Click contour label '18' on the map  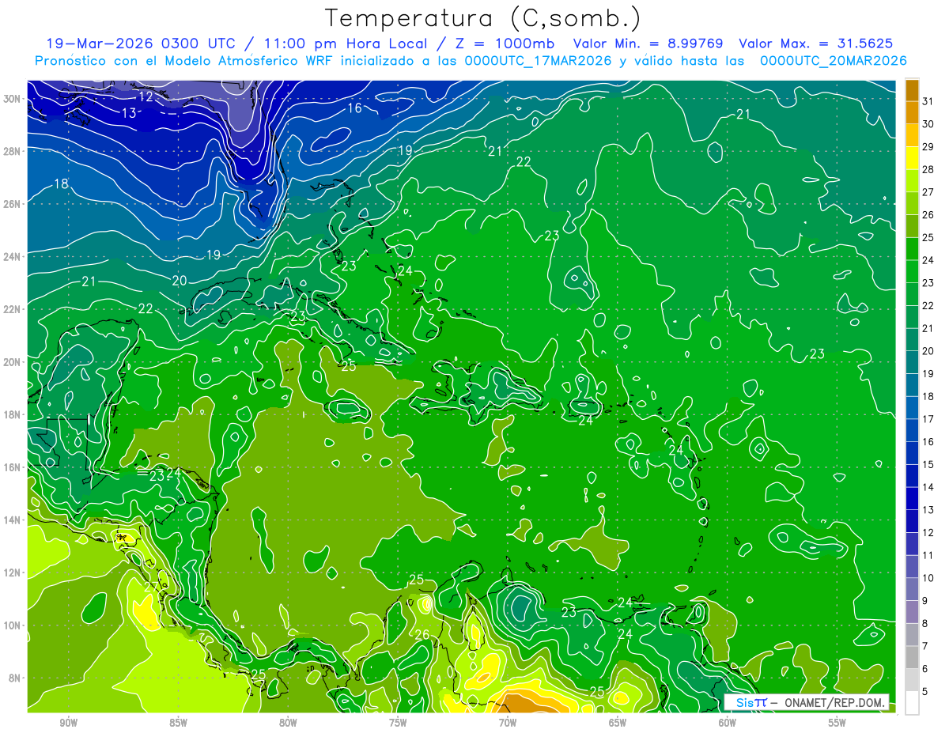pyautogui.click(x=61, y=184)
